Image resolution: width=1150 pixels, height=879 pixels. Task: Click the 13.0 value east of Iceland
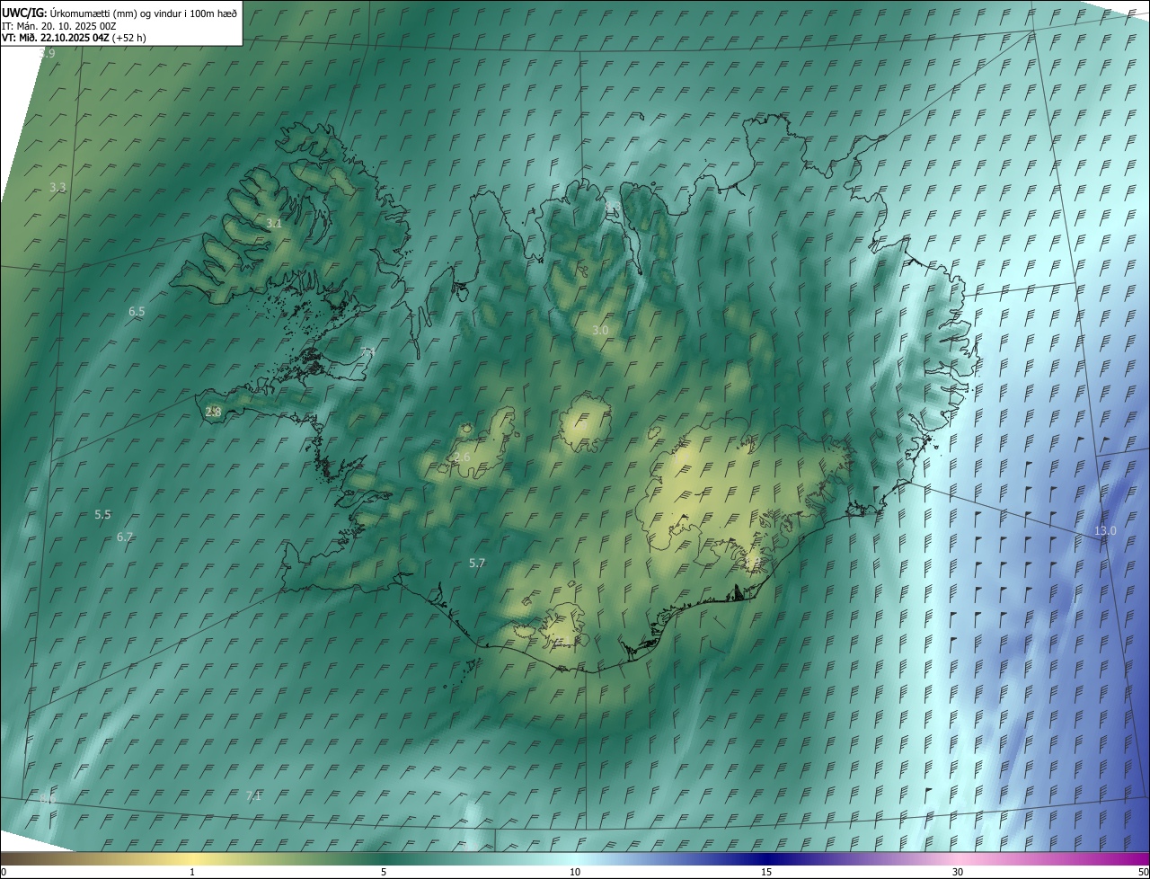[x=1105, y=531]
